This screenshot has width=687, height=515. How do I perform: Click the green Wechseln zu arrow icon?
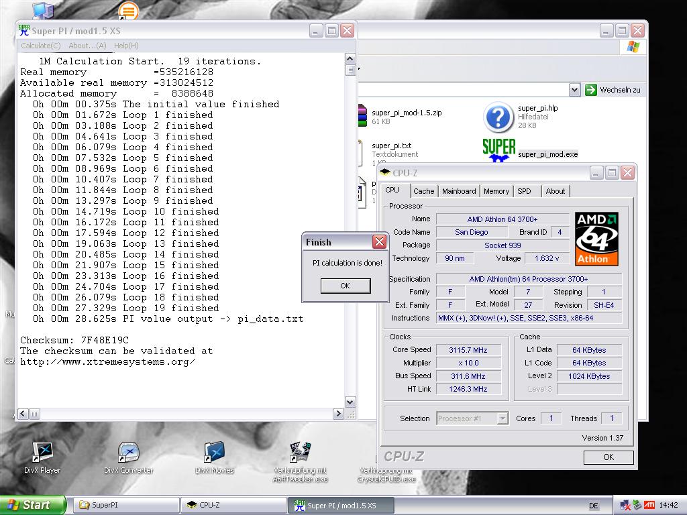[591, 90]
